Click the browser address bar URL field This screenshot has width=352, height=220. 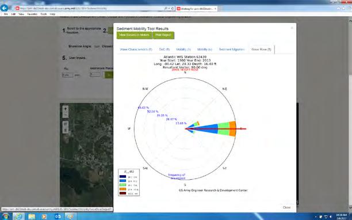pos(90,9)
